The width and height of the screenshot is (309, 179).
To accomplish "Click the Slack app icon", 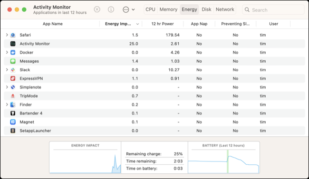I will 13,70.
